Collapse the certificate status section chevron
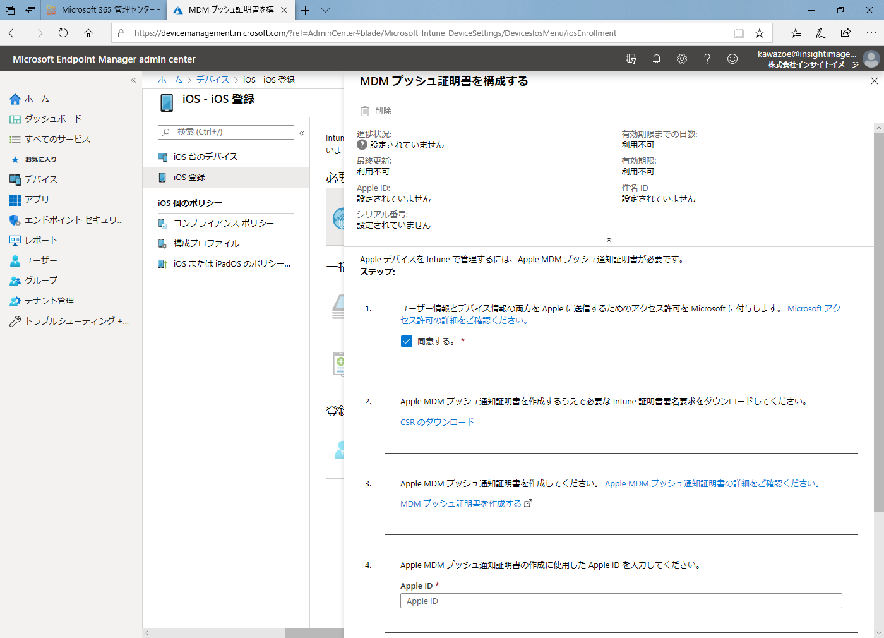This screenshot has height=638, width=884. (x=609, y=239)
